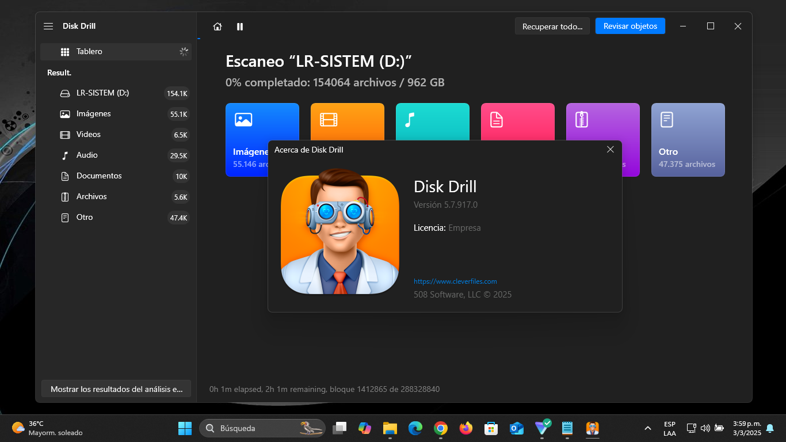The width and height of the screenshot is (786, 442).
Task: Click the 10K badge next to Documentos
Action: pyautogui.click(x=181, y=177)
